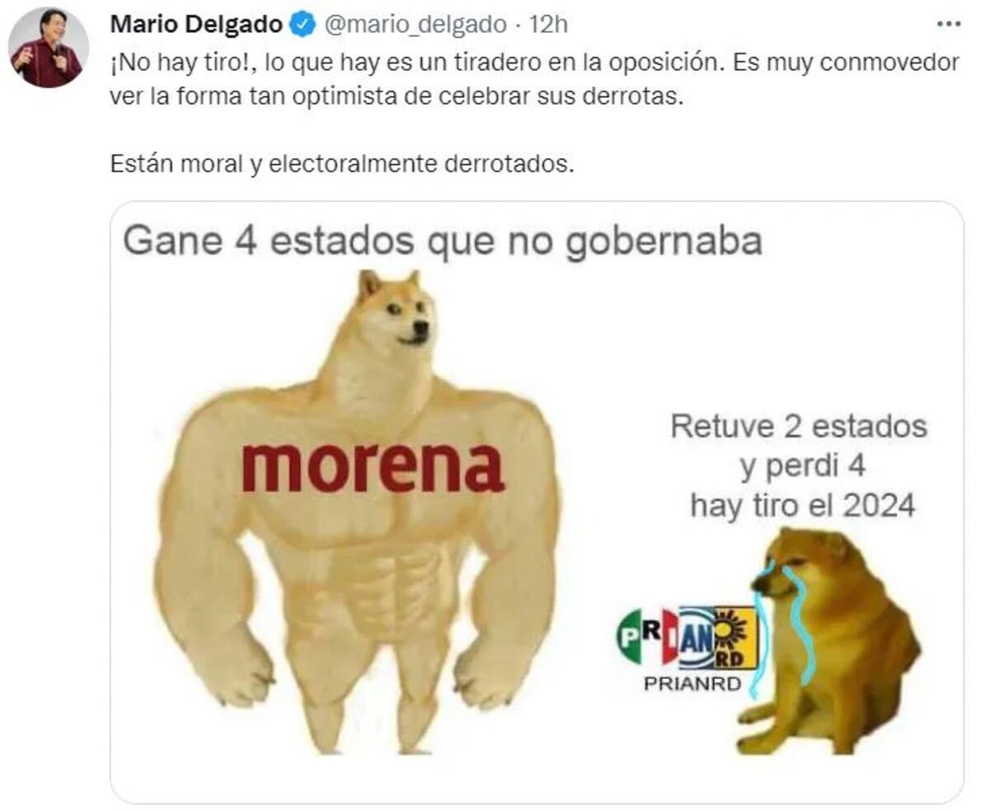Click the hay tiro el 2024 line
This screenshot has height=810, width=989.
[803, 505]
